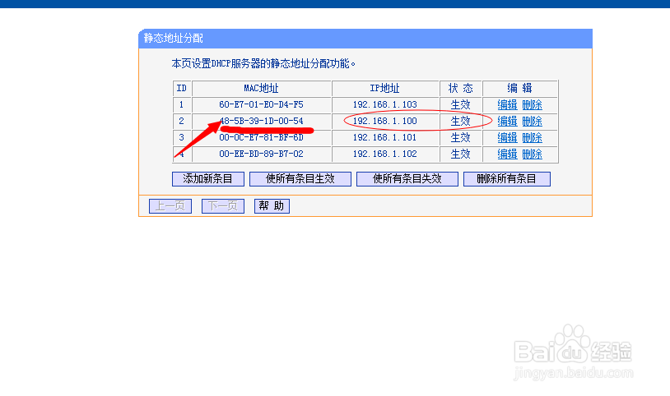
Task: Click the MAC地址 column header
Action: [261, 89]
